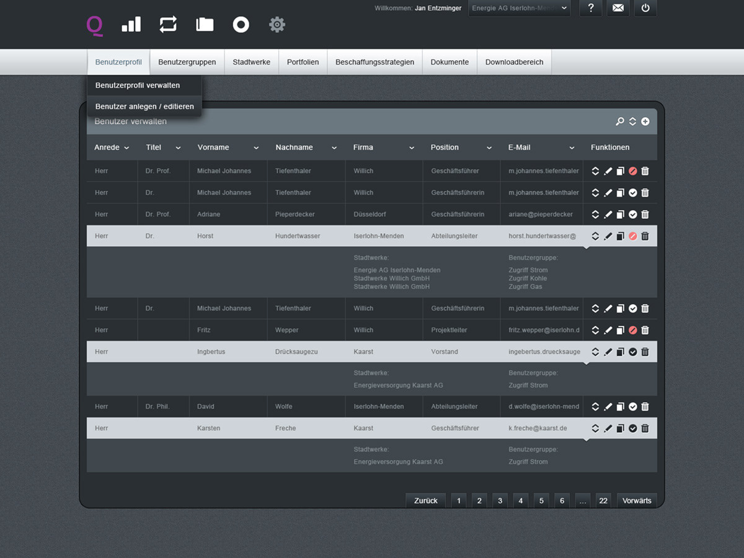The height and width of the screenshot is (558, 744).
Task: Open the search magnifier in Benutzer verwalten header
Action: [619, 122]
